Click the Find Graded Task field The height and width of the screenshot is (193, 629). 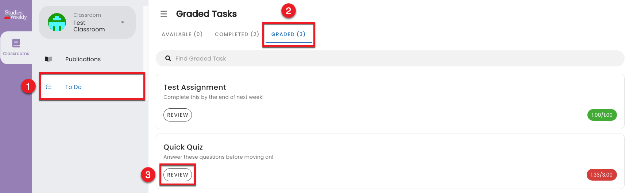pyautogui.click(x=390, y=58)
